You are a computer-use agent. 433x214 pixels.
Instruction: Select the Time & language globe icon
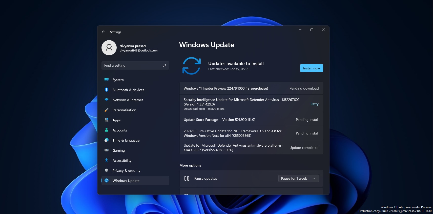click(x=107, y=140)
